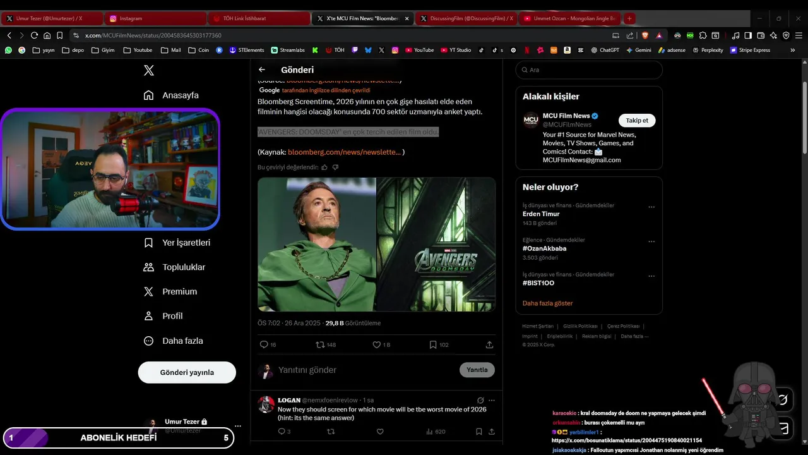Screen dimensions: 808x455
Task: Repost LOGAN's reply
Action: (x=330, y=432)
